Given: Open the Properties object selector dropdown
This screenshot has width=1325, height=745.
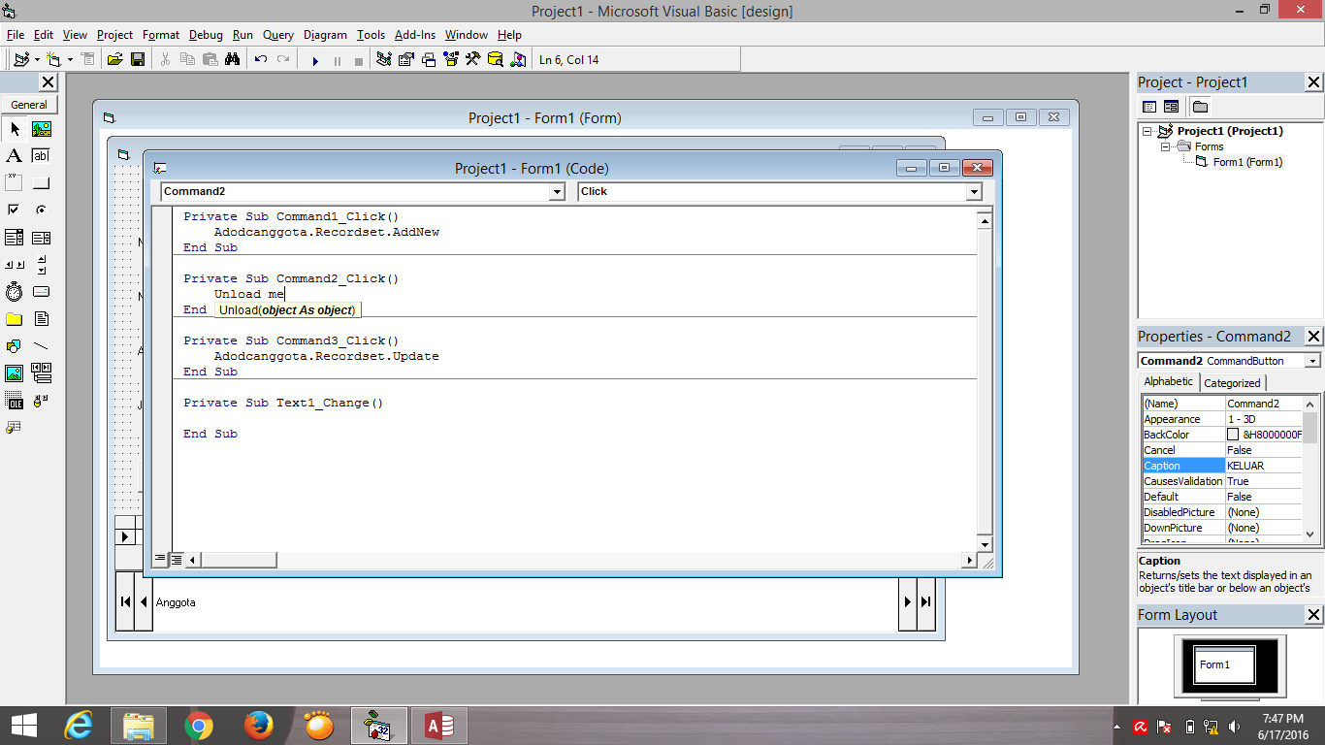Looking at the screenshot, I should point(1312,361).
